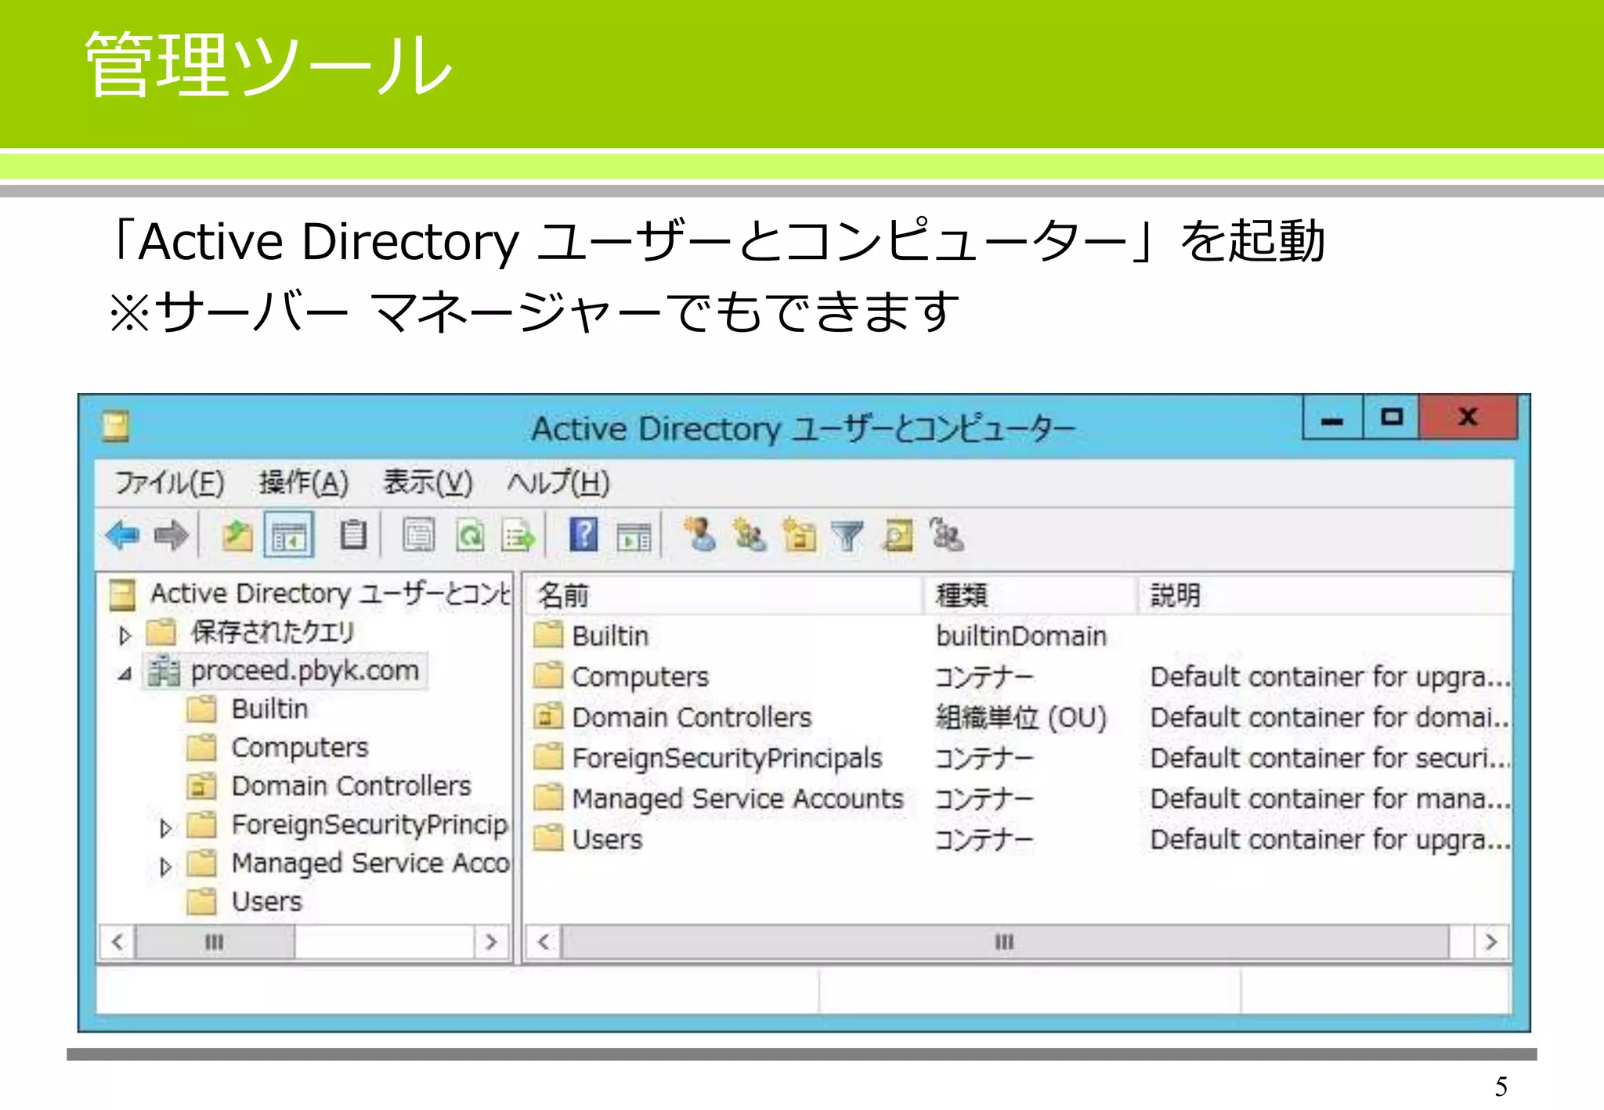
Task: Click left scroll arrow of tree pane
Action: tap(117, 942)
